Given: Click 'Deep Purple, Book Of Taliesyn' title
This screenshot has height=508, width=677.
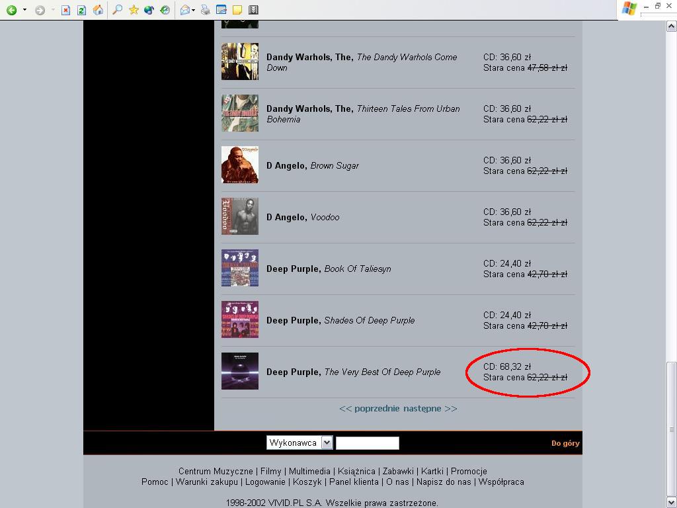Looking at the screenshot, I should (329, 269).
